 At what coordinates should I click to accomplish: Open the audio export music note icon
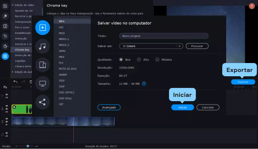pyautogui.click(x=42, y=46)
